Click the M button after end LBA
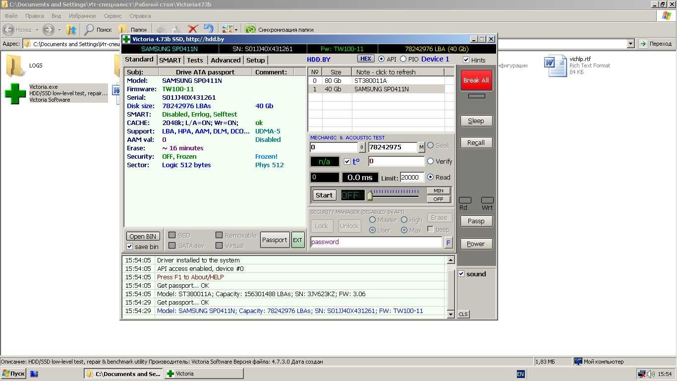 tap(421, 147)
